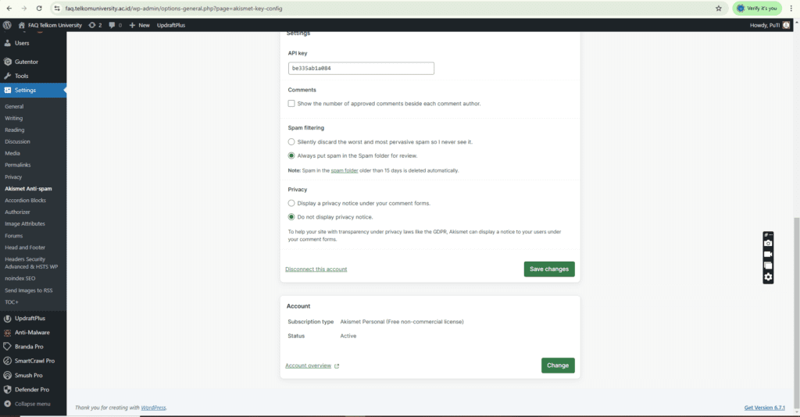Open the TOC+ settings item

pyautogui.click(x=11, y=302)
